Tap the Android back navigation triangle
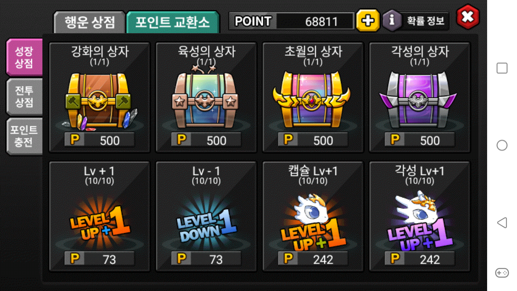 (x=502, y=222)
